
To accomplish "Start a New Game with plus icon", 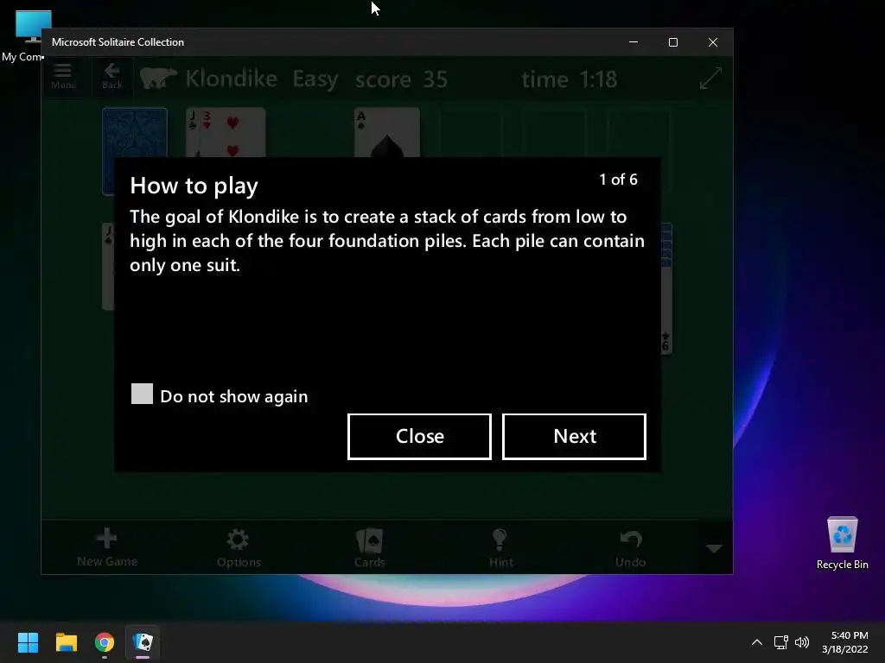I will (106, 546).
